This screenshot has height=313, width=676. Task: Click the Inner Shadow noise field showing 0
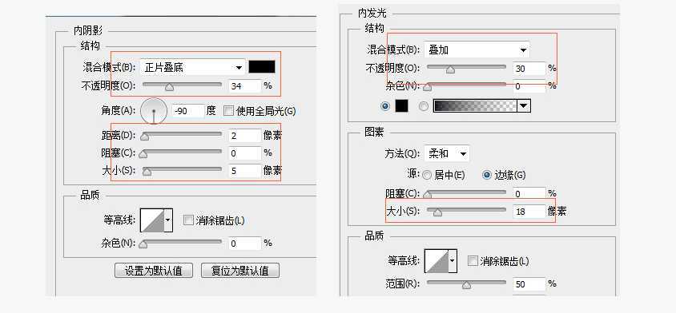tap(245, 244)
